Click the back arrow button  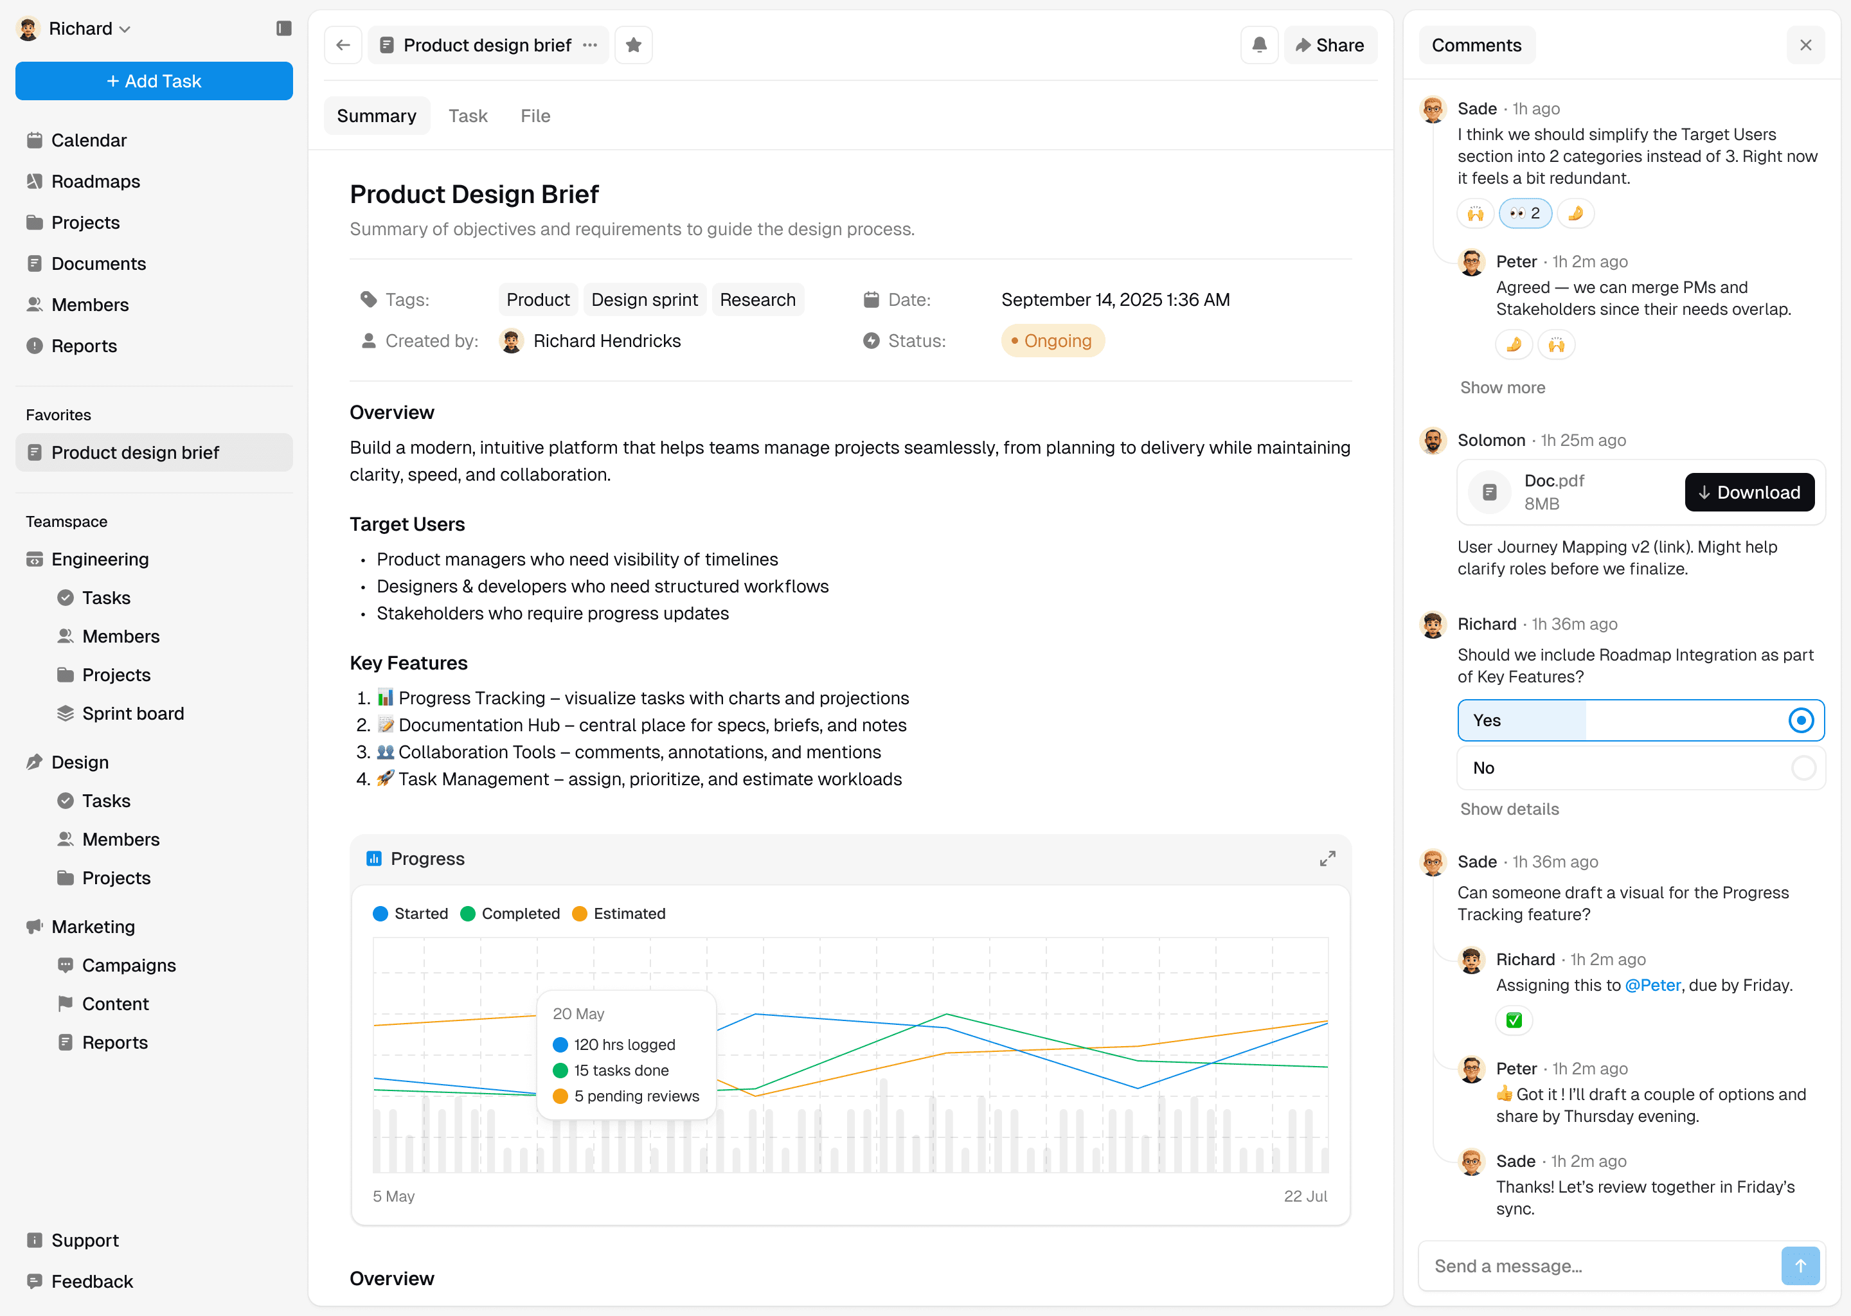[343, 44]
